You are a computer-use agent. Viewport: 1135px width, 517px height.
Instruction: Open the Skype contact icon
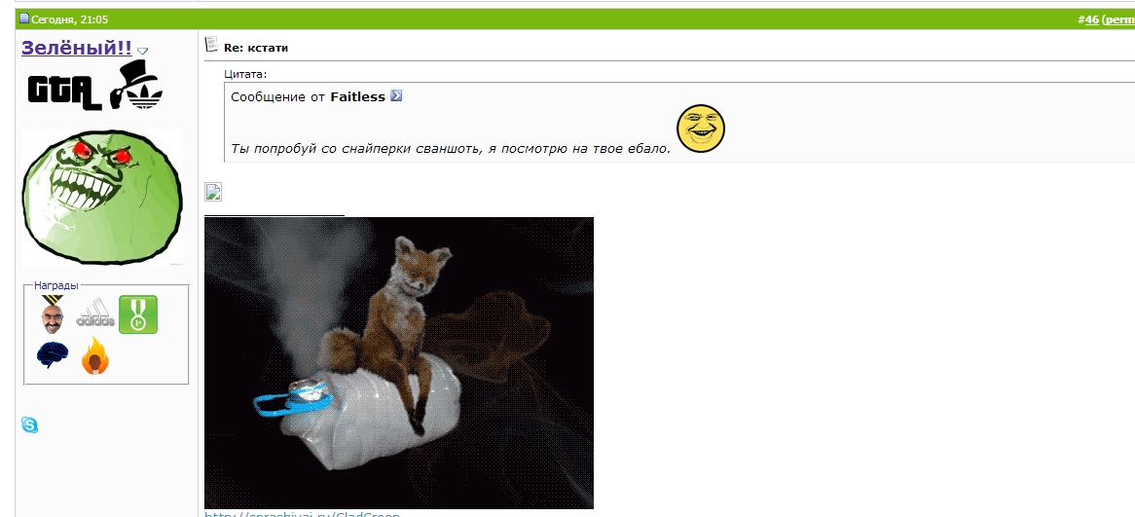click(29, 425)
